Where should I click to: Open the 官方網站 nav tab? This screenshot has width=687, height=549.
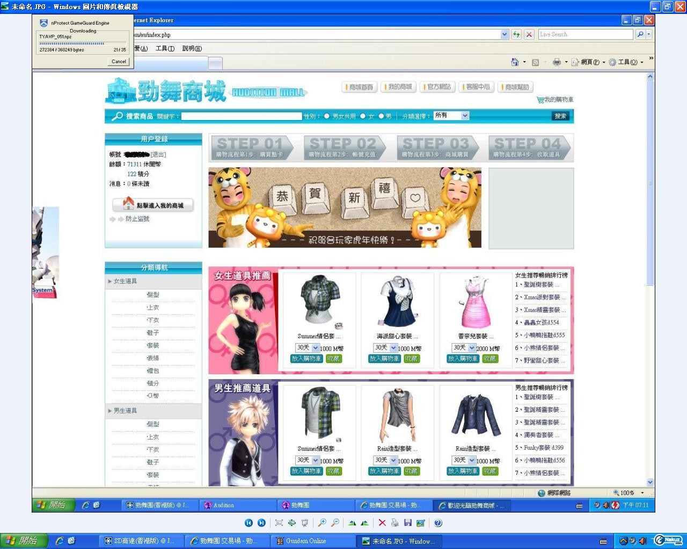438,87
